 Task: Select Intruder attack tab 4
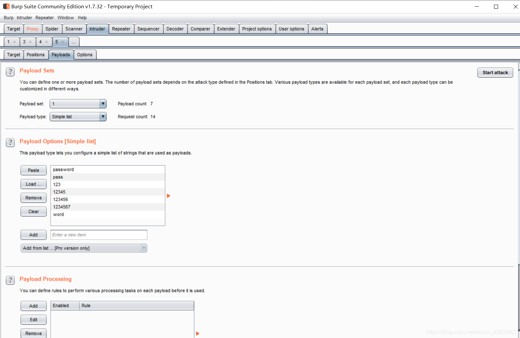click(41, 42)
